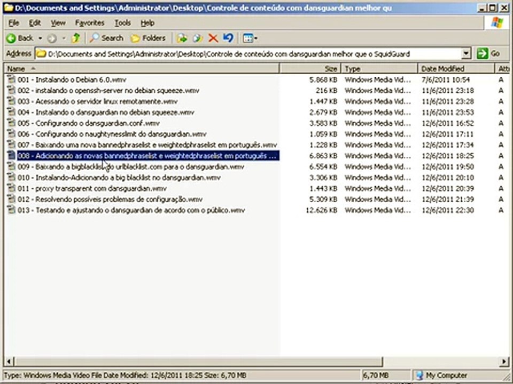
Task: Open the Favorites menu
Action: [90, 23]
